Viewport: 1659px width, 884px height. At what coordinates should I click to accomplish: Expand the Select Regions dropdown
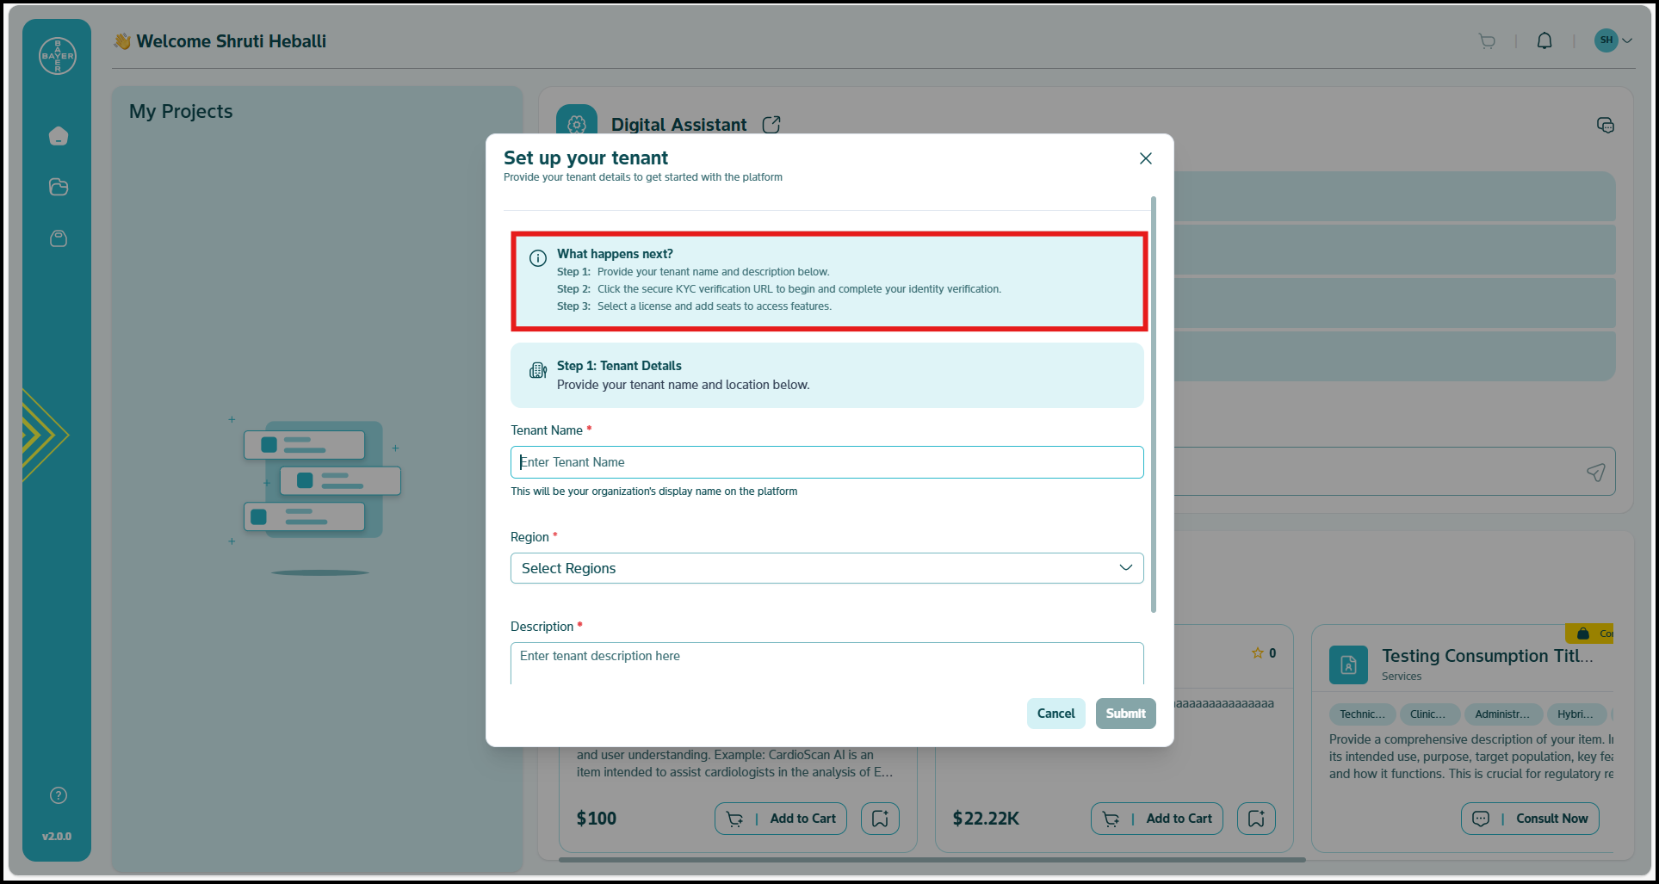826,568
